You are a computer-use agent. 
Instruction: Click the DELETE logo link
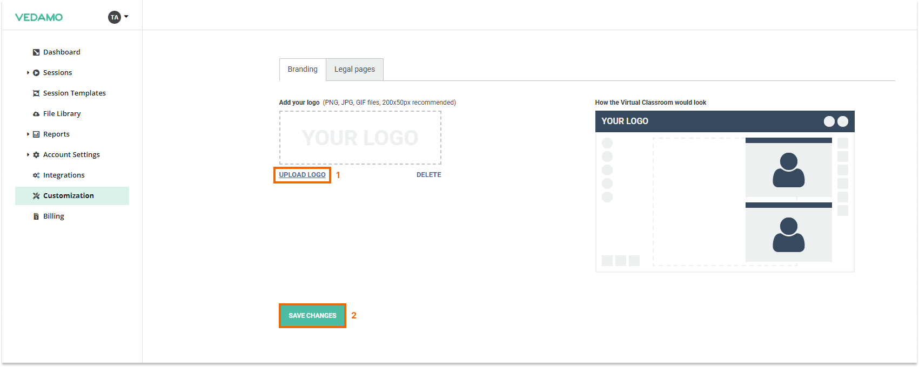point(429,175)
